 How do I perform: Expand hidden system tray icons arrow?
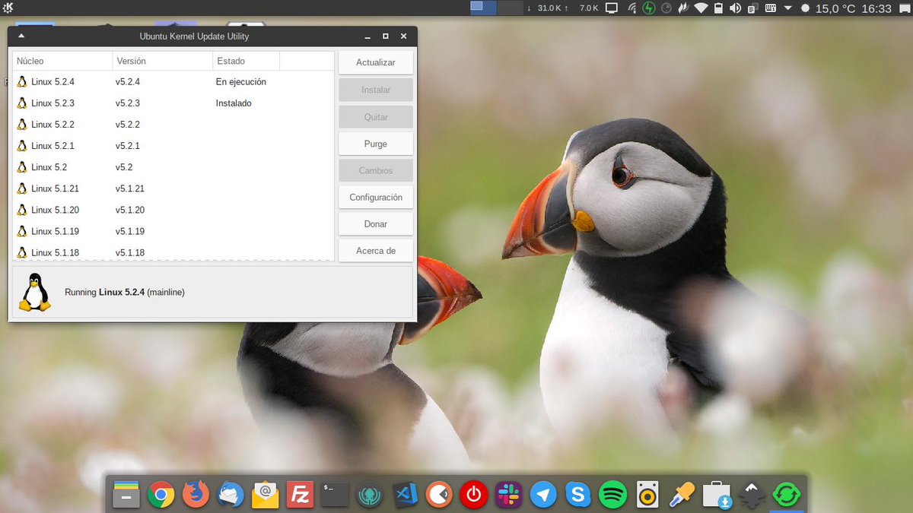coord(787,8)
